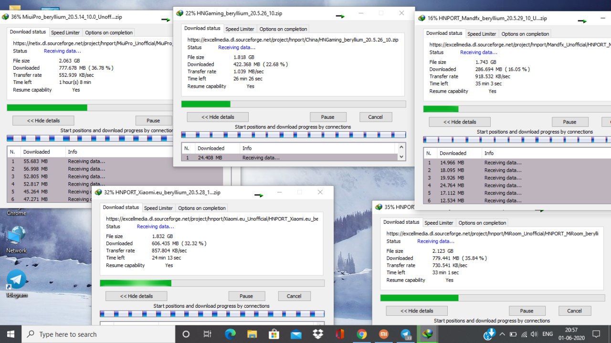Open Task View from the taskbar
The width and height of the screenshot is (611, 343).
click(207, 334)
